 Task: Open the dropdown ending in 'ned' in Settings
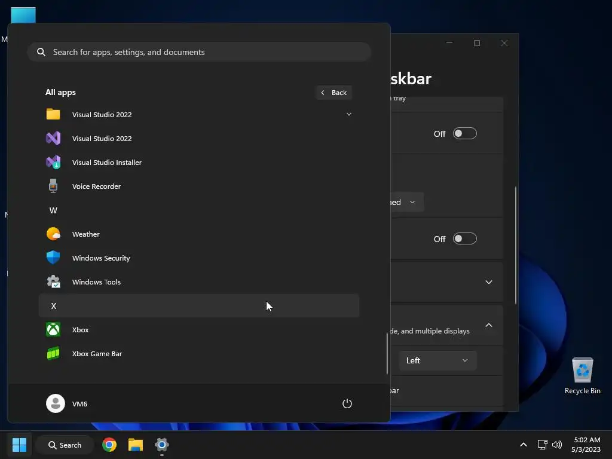tap(407, 202)
